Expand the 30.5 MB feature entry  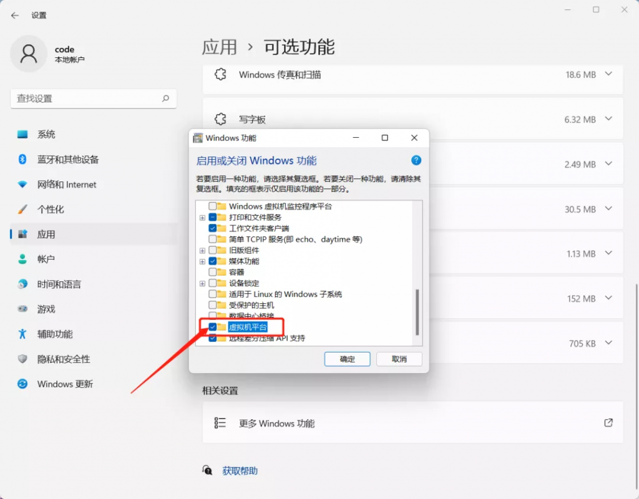pyautogui.click(x=608, y=208)
